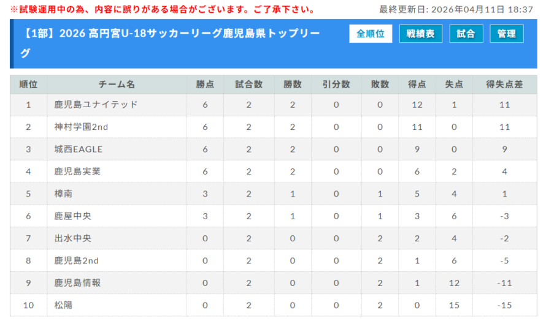Screen dimensions: 546x324
Task: Click the 管理 button
Action: 507,34
